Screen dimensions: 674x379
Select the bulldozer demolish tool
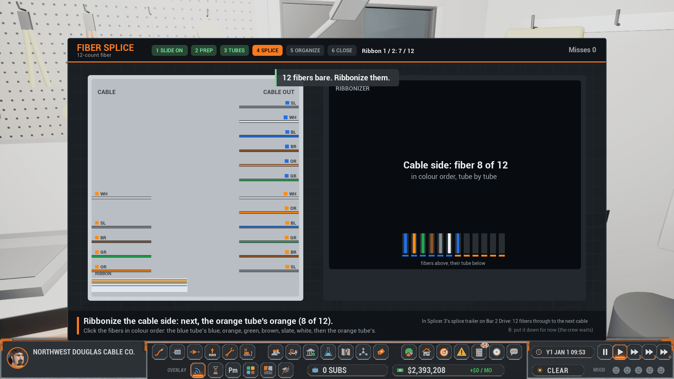(247, 352)
